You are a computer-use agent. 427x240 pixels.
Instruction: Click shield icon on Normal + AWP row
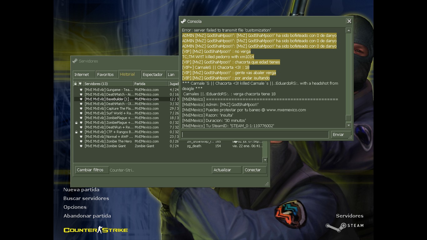[81, 137]
